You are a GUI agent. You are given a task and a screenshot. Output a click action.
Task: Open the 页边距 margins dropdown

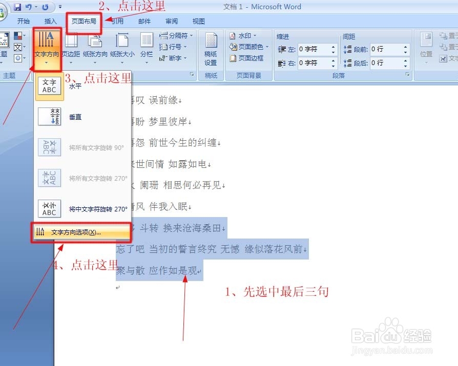point(71,49)
